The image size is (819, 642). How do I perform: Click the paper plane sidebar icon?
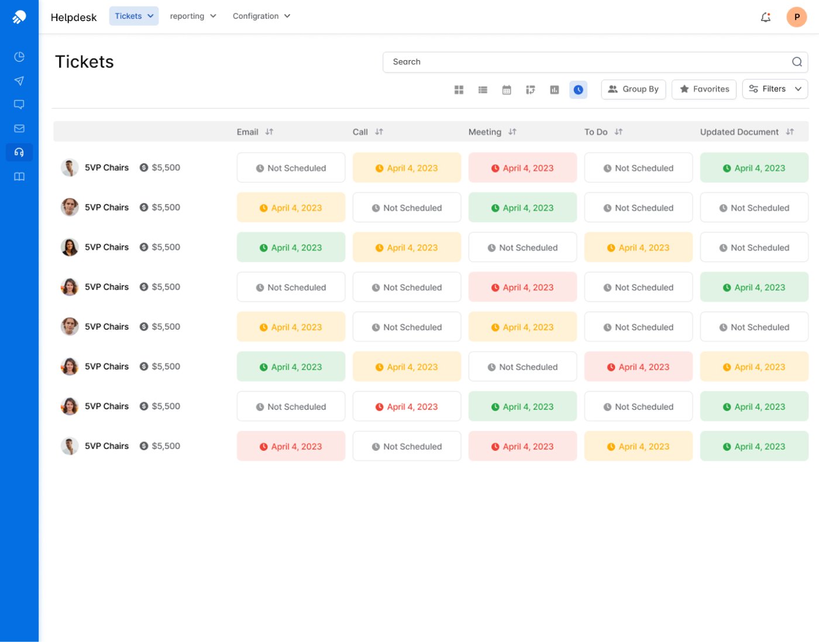pyautogui.click(x=19, y=81)
